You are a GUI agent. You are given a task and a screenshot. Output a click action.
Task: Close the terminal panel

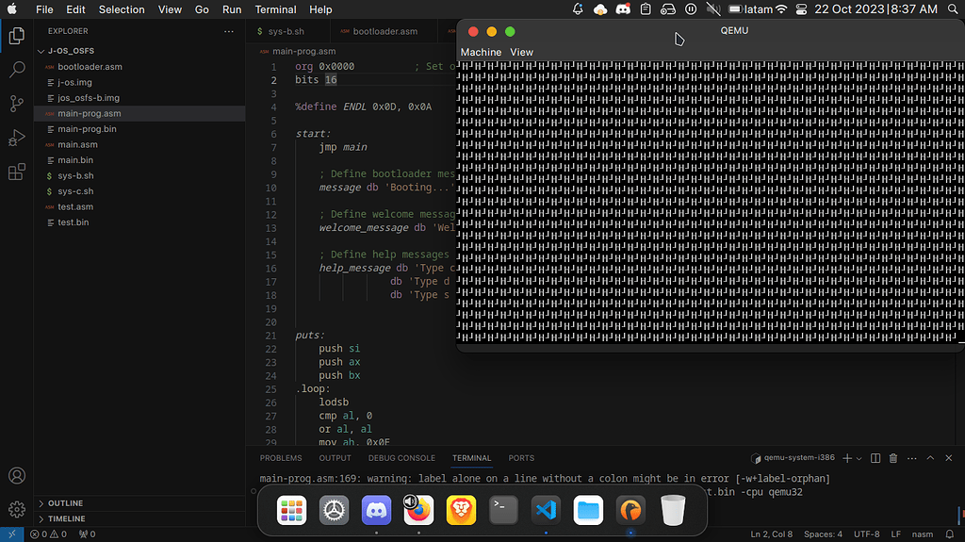pyautogui.click(x=948, y=458)
